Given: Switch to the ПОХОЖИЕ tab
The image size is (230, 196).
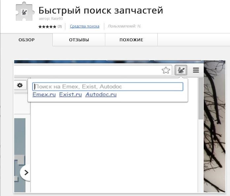Looking at the screenshot, I should click(131, 40).
